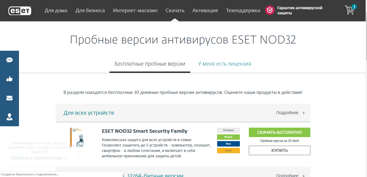
Task: Open the Для бизнеса menu
Action: click(x=90, y=11)
